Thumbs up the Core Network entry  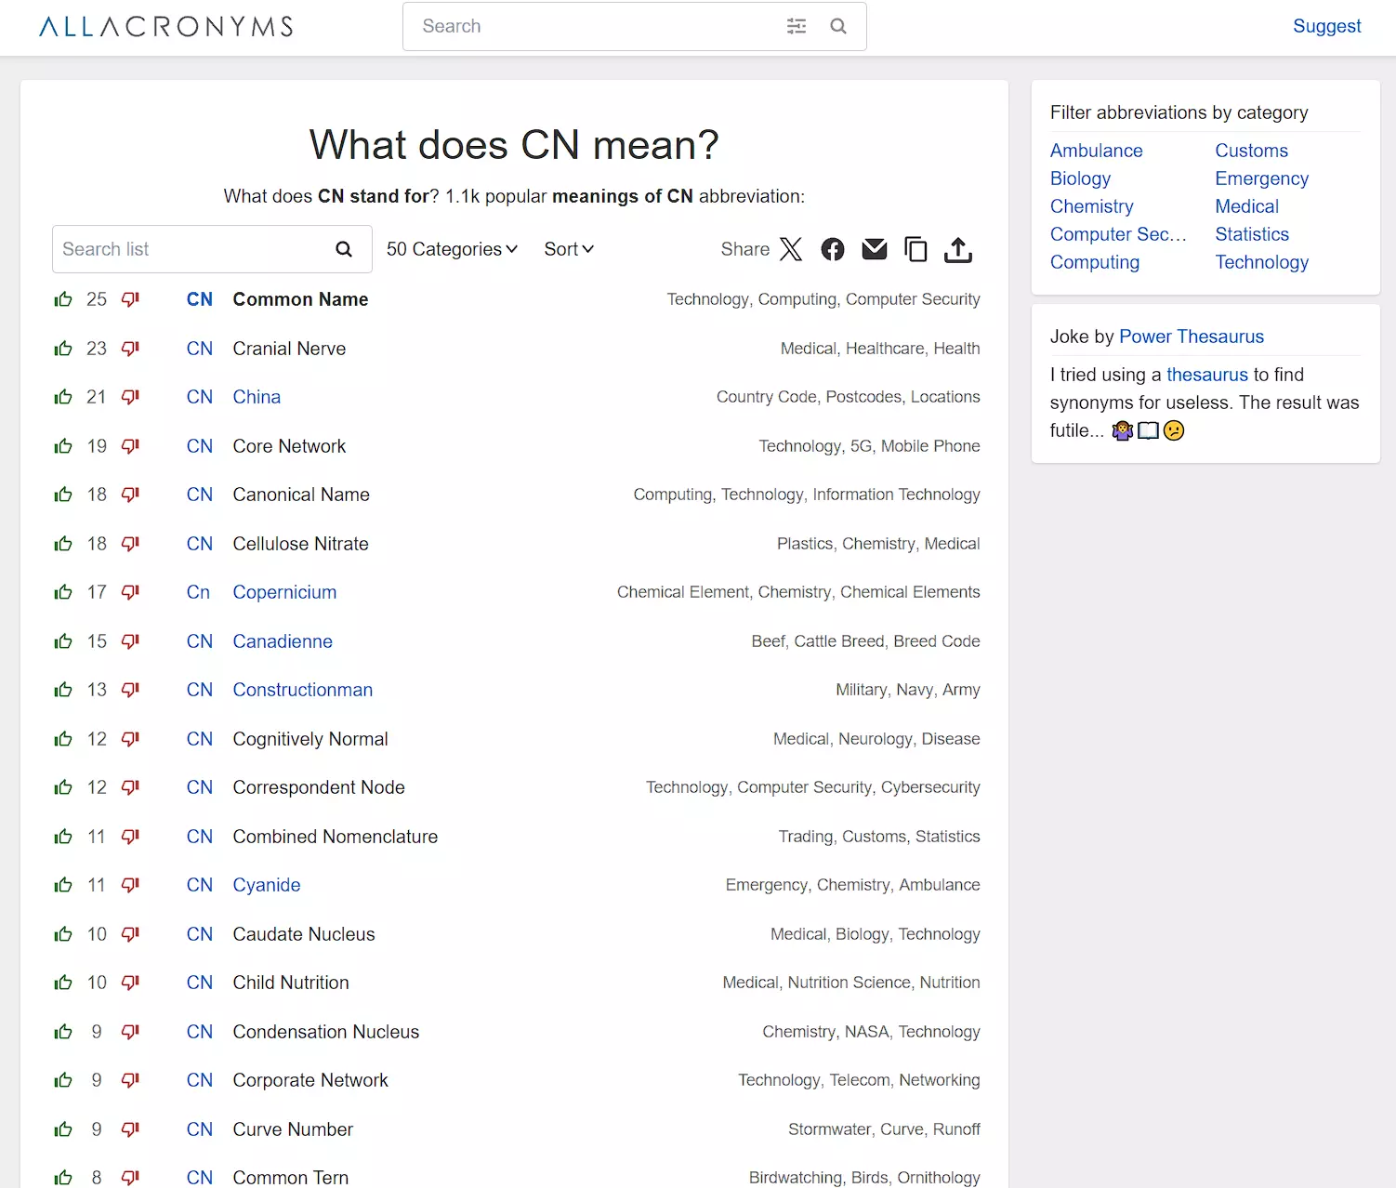click(63, 446)
